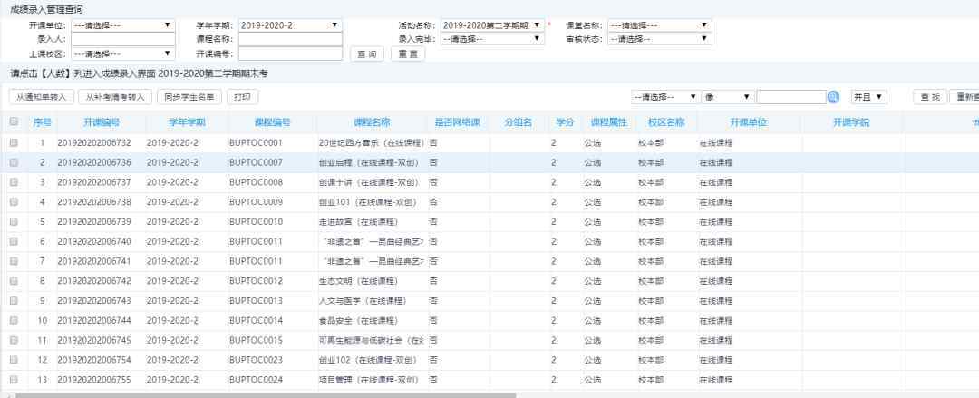Open the 开课单位 dropdown
979x398 pixels.
click(121, 25)
